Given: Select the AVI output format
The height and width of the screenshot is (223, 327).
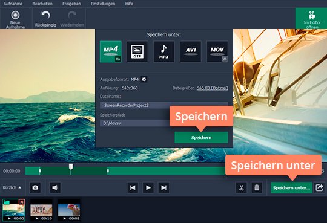Looking at the screenshot, I should point(191,51).
